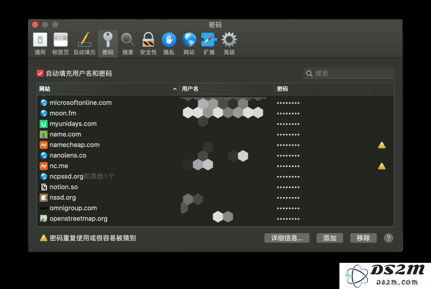Click the green U icon of myunidays.com
The height and width of the screenshot is (289, 431).
44,124
